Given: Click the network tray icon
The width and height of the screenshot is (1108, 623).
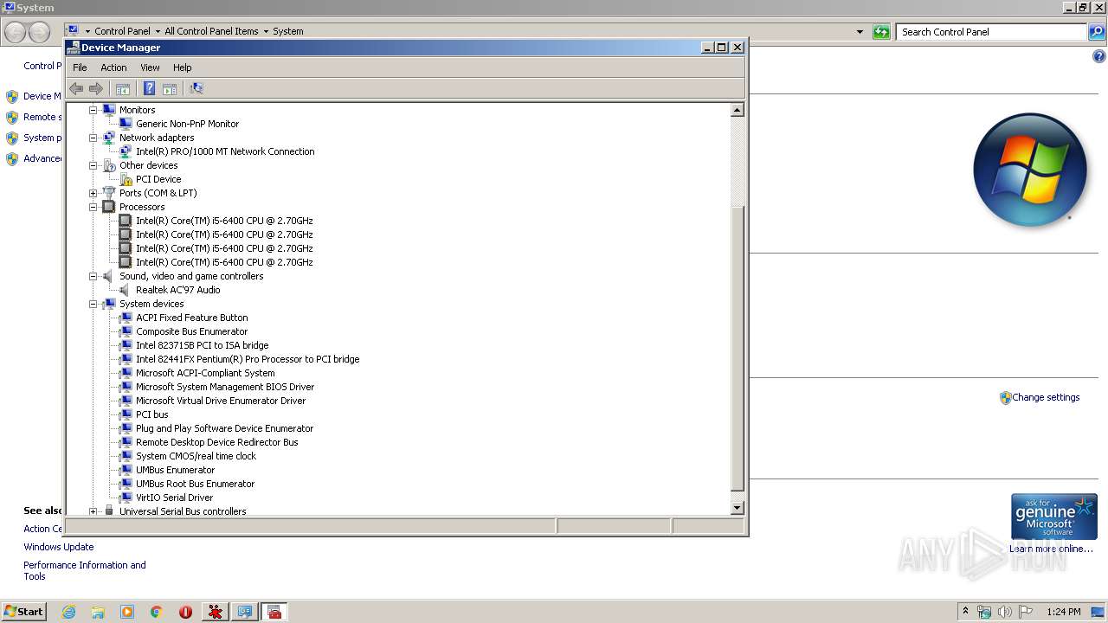Looking at the screenshot, I should coord(984,612).
